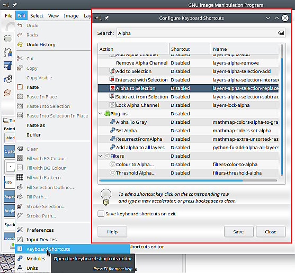Clear the search field with backspace icon
295x273 pixels.
tap(281, 33)
